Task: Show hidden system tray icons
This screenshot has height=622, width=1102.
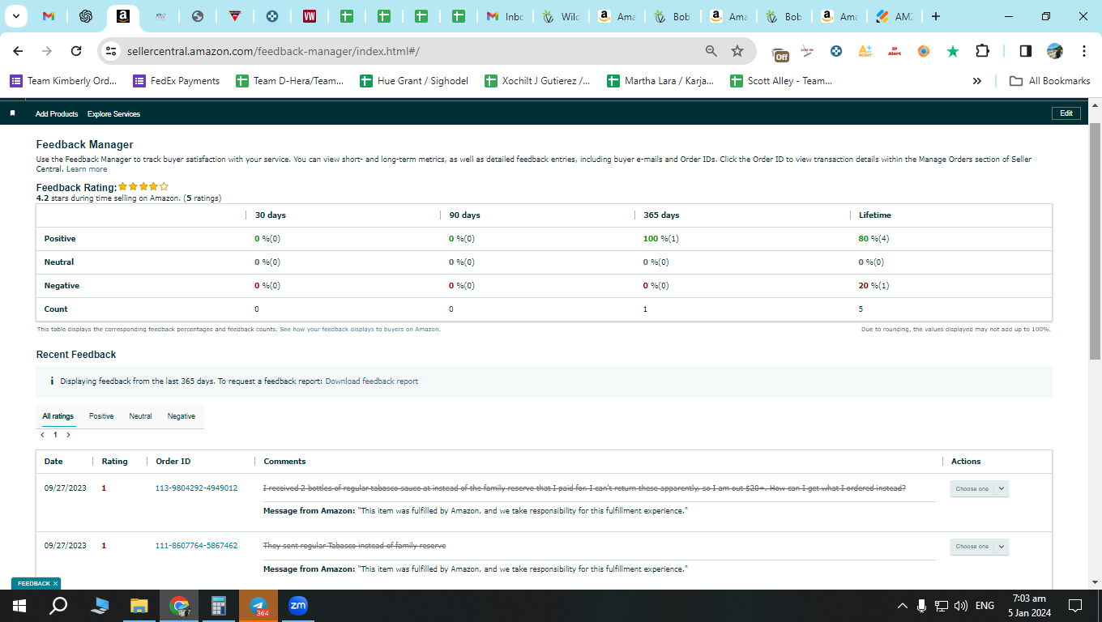Action: (x=902, y=606)
